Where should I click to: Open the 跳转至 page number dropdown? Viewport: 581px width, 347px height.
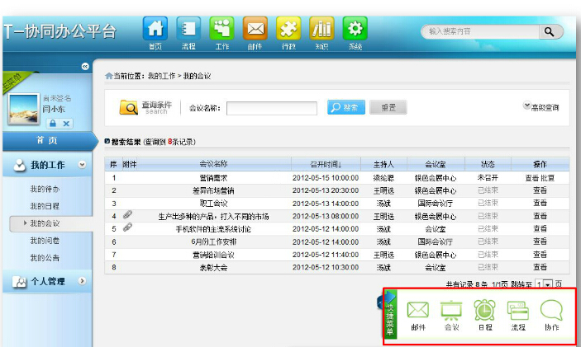pos(547,284)
